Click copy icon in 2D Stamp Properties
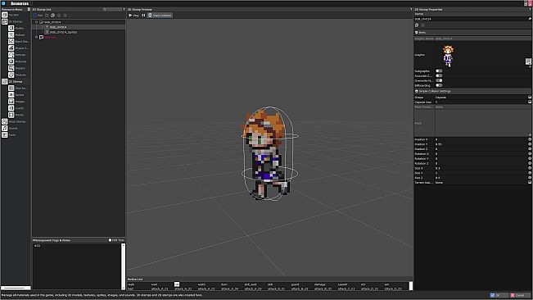 click(x=417, y=25)
